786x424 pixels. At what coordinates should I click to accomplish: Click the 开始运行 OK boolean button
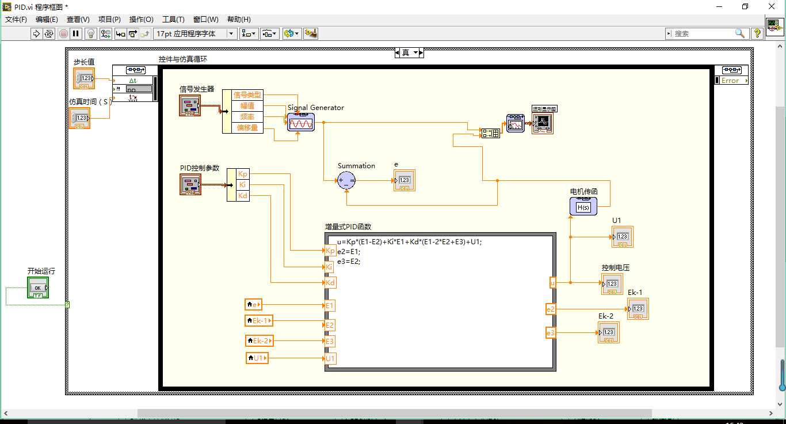click(x=38, y=287)
